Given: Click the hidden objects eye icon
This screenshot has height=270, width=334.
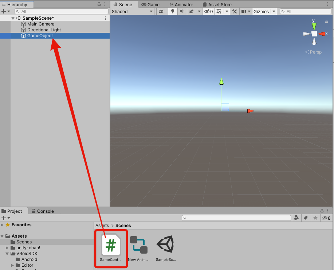Looking at the screenshot, I should click(207, 11).
